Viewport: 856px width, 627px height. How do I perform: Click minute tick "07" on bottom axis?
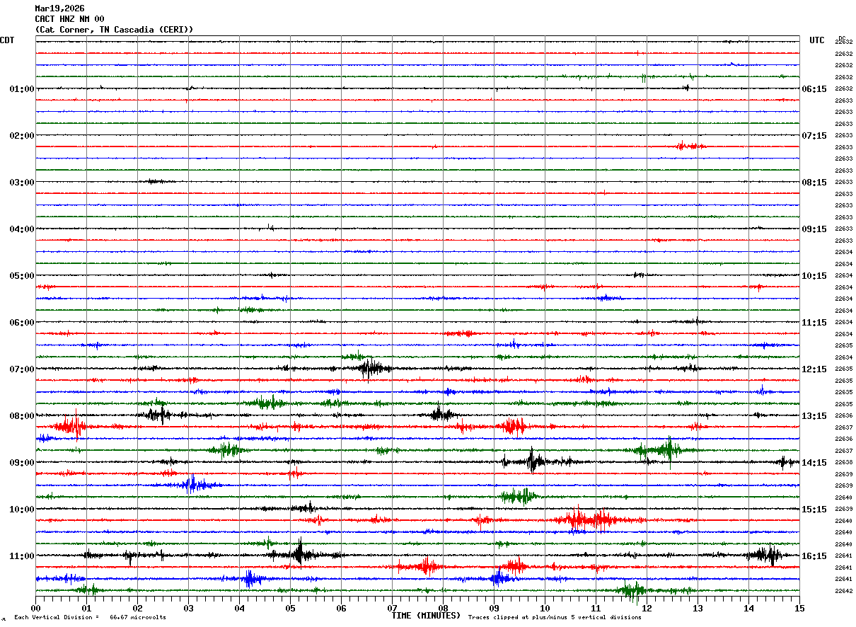[x=392, y=608]
